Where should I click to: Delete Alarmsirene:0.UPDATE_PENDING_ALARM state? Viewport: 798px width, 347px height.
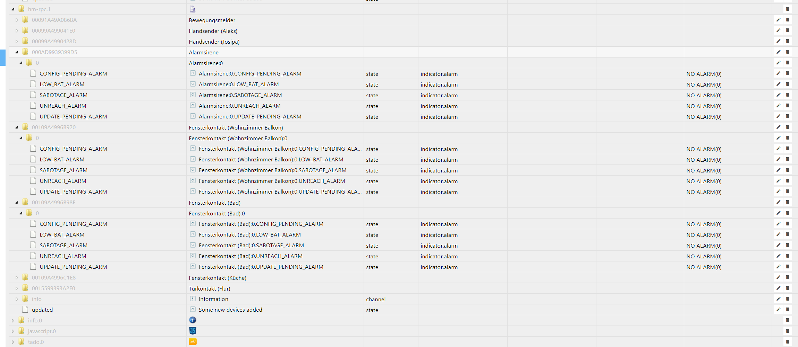point(788,116)
